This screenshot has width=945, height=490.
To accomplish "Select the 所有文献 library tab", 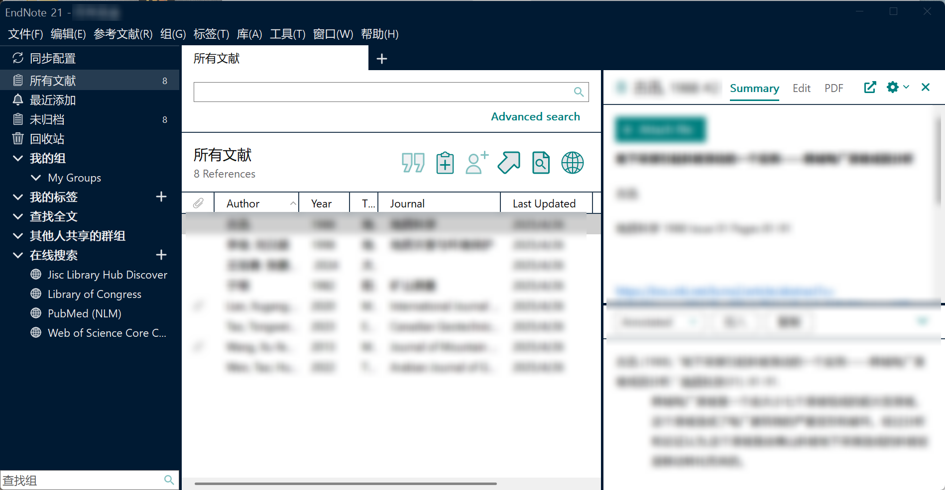I will click(275, 58).
